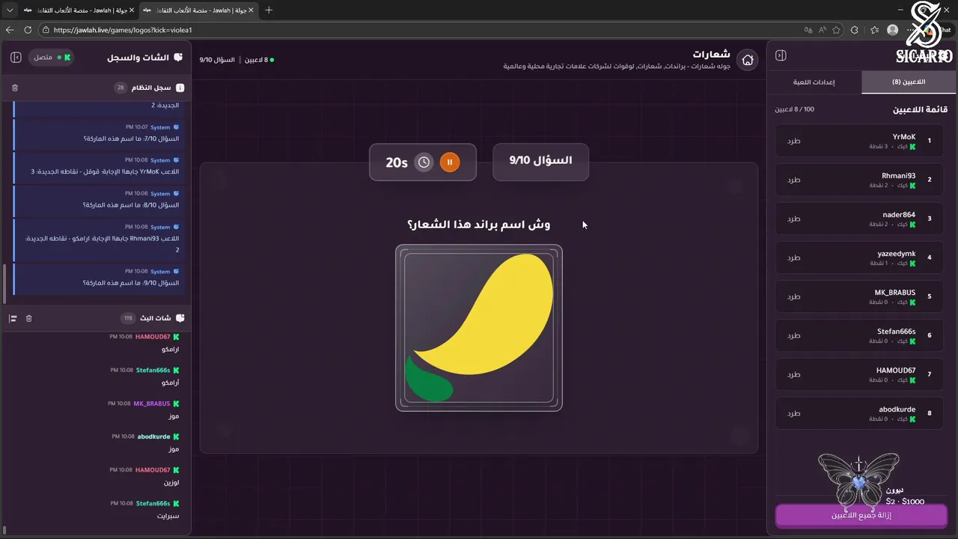Click MK_BRABUS username in stream chat
Screen dimensions: 958x539
(x=152, y=404)
